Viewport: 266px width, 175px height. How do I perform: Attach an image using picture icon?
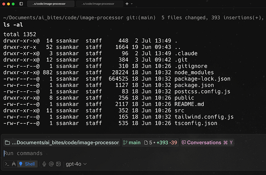(x=59, y=164)
